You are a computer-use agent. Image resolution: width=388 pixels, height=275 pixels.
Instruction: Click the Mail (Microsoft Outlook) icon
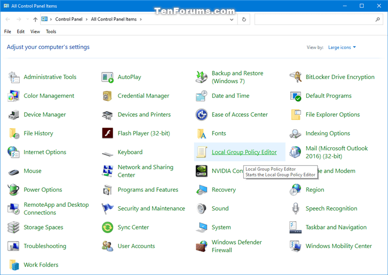(295, 152)
